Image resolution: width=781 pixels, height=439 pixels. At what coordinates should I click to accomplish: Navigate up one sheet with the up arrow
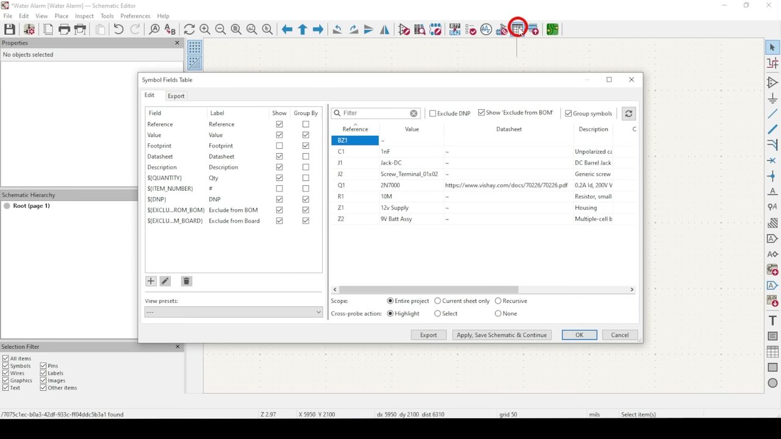coord(302,29)
